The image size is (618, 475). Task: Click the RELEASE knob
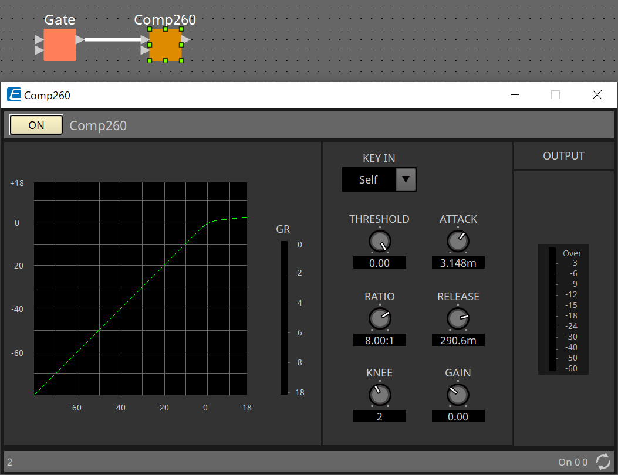(458, 318)
